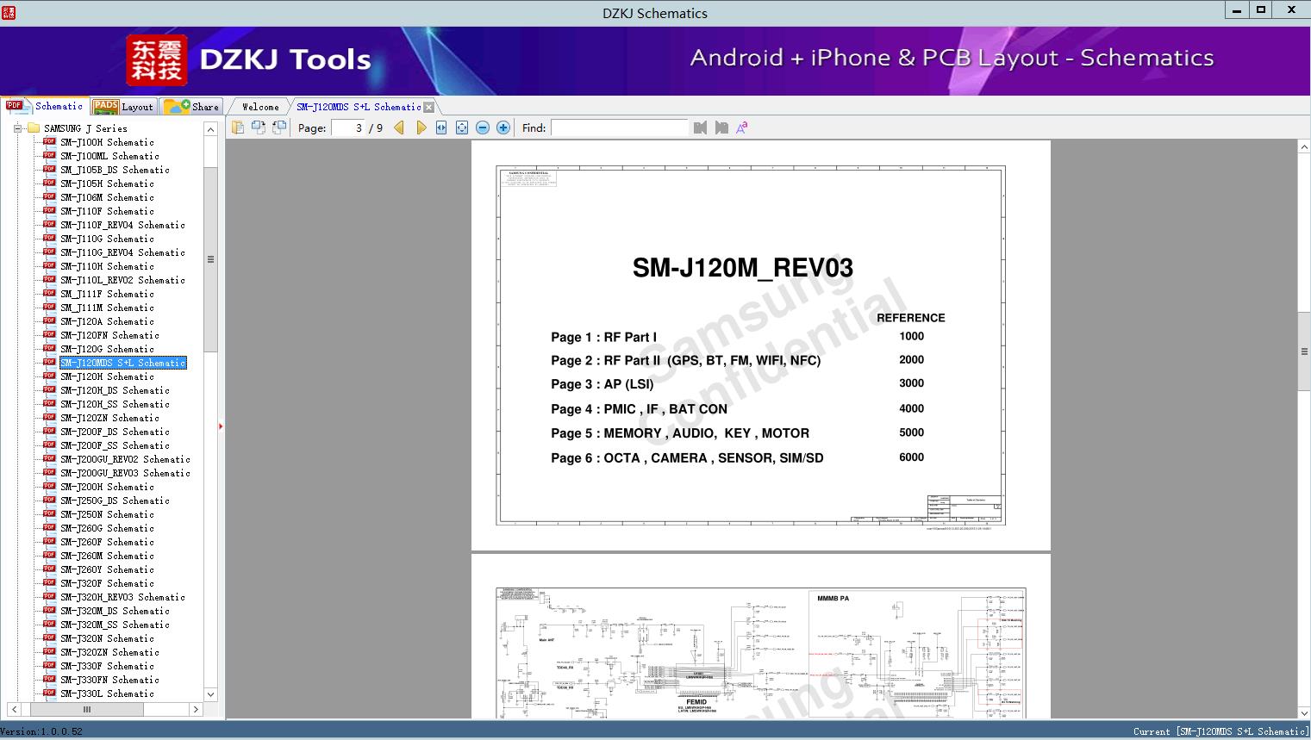Click the PDF icon beside SM-J250N Schematic
Image resolution: width=1311 pixels, height=740 pixels.
click(x=49, y=514)
